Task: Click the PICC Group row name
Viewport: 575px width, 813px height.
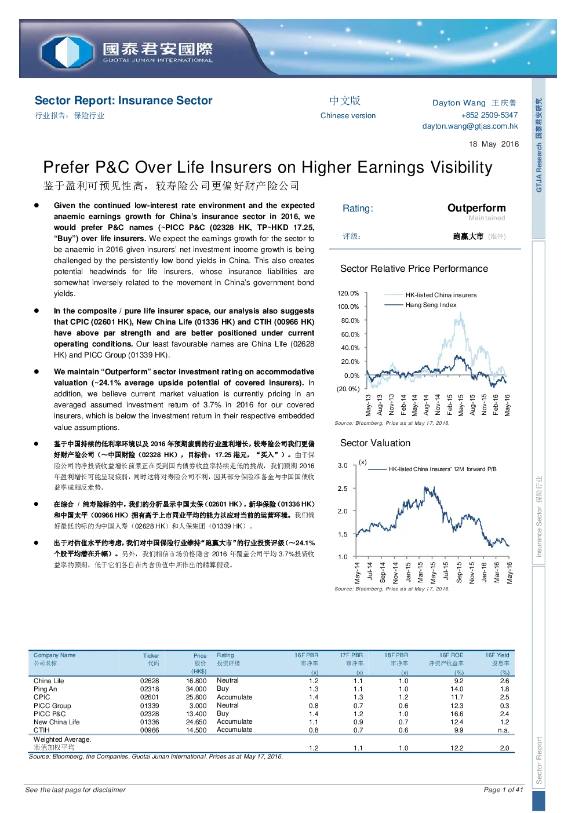Action: (x=52, y=706)
